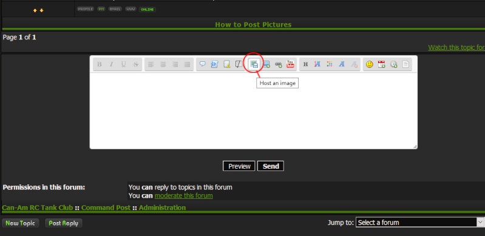Click the Page 1 of 1 text
485x236 pixels.
(x=19, y=38)
